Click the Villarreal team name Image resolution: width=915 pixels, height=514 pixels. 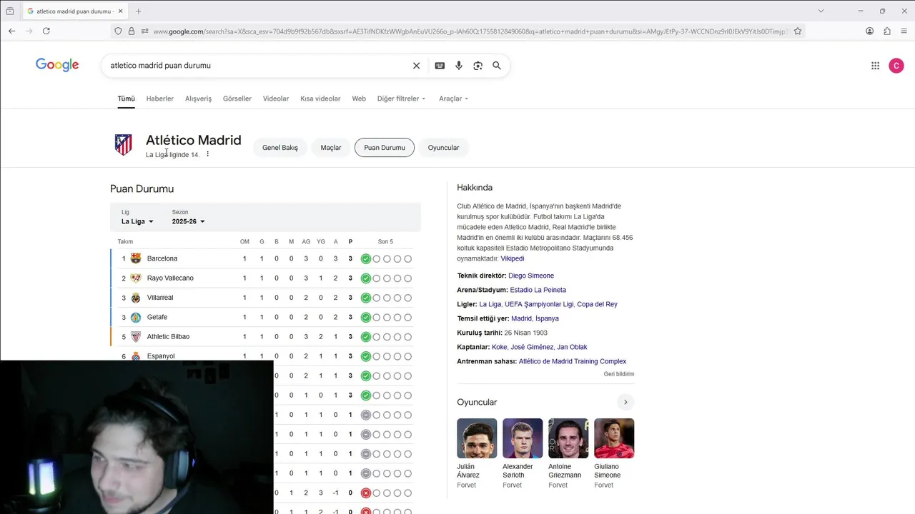(160, 298)
